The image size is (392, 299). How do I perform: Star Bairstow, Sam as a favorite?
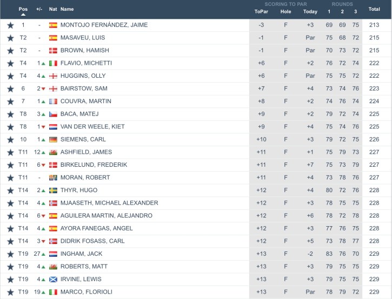[x=10, y=89]
